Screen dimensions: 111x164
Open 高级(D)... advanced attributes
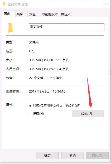tap(88, 113)
